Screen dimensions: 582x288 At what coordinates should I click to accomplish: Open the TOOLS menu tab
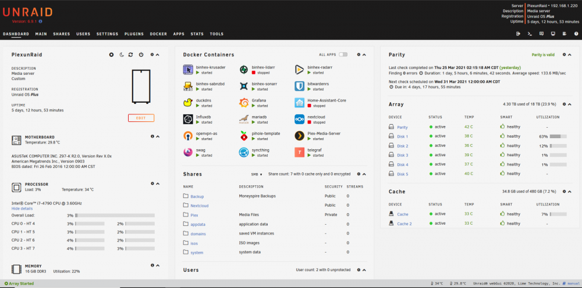(x=217, y=34)
